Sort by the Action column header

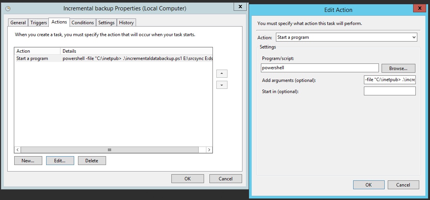coord(37,51)
